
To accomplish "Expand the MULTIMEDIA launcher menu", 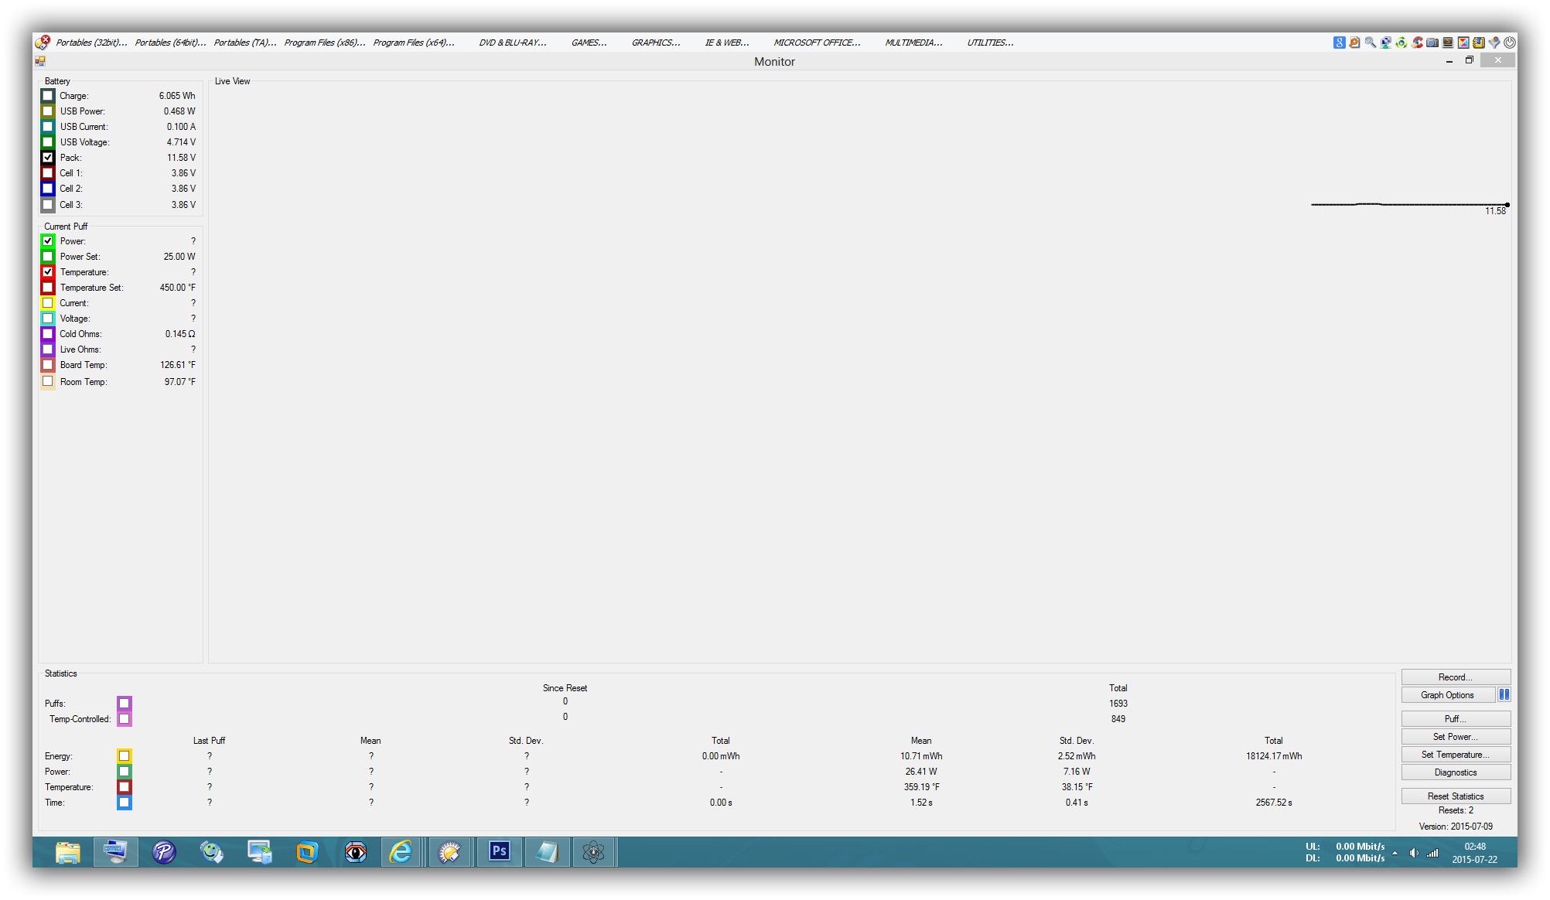I will [913, 43].
